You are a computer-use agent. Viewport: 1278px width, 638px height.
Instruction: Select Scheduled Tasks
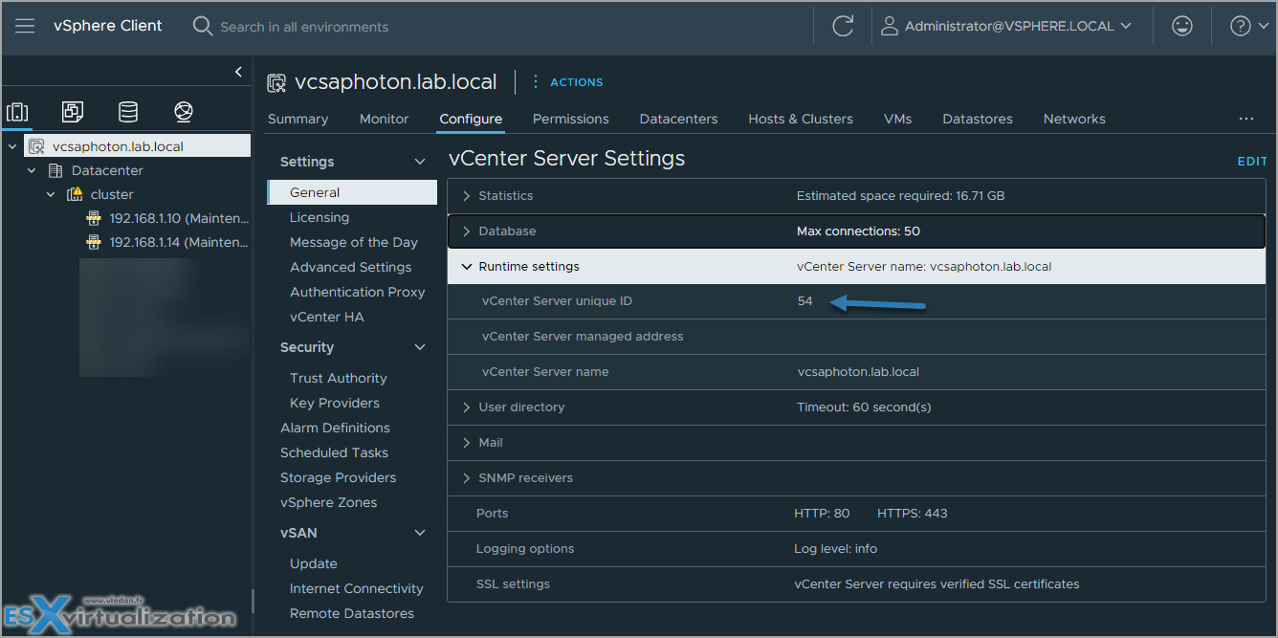(x=334, y=452)
